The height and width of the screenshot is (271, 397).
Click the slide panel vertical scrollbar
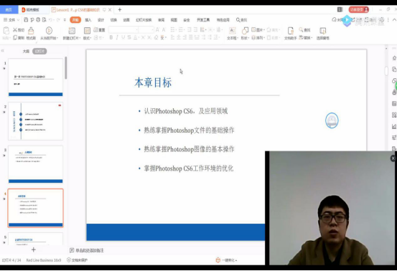[66, 67]
